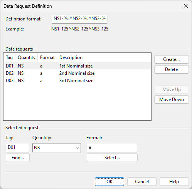Screen dimensions: 192x189
Task: Select the D02 2nd Nominal size row
Action: pyautogui.click(x=78, y=73)
